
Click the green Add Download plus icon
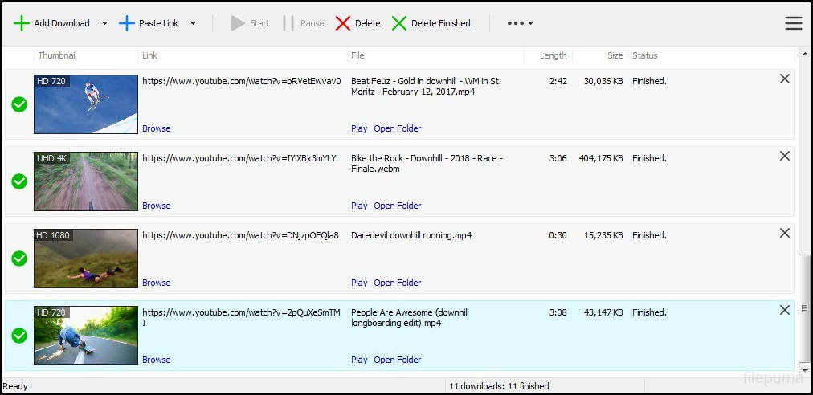[x=22, y=23]
